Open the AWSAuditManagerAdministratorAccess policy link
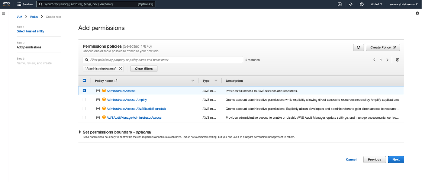Viewport: 422px width, 182px height. click(134, 118)
